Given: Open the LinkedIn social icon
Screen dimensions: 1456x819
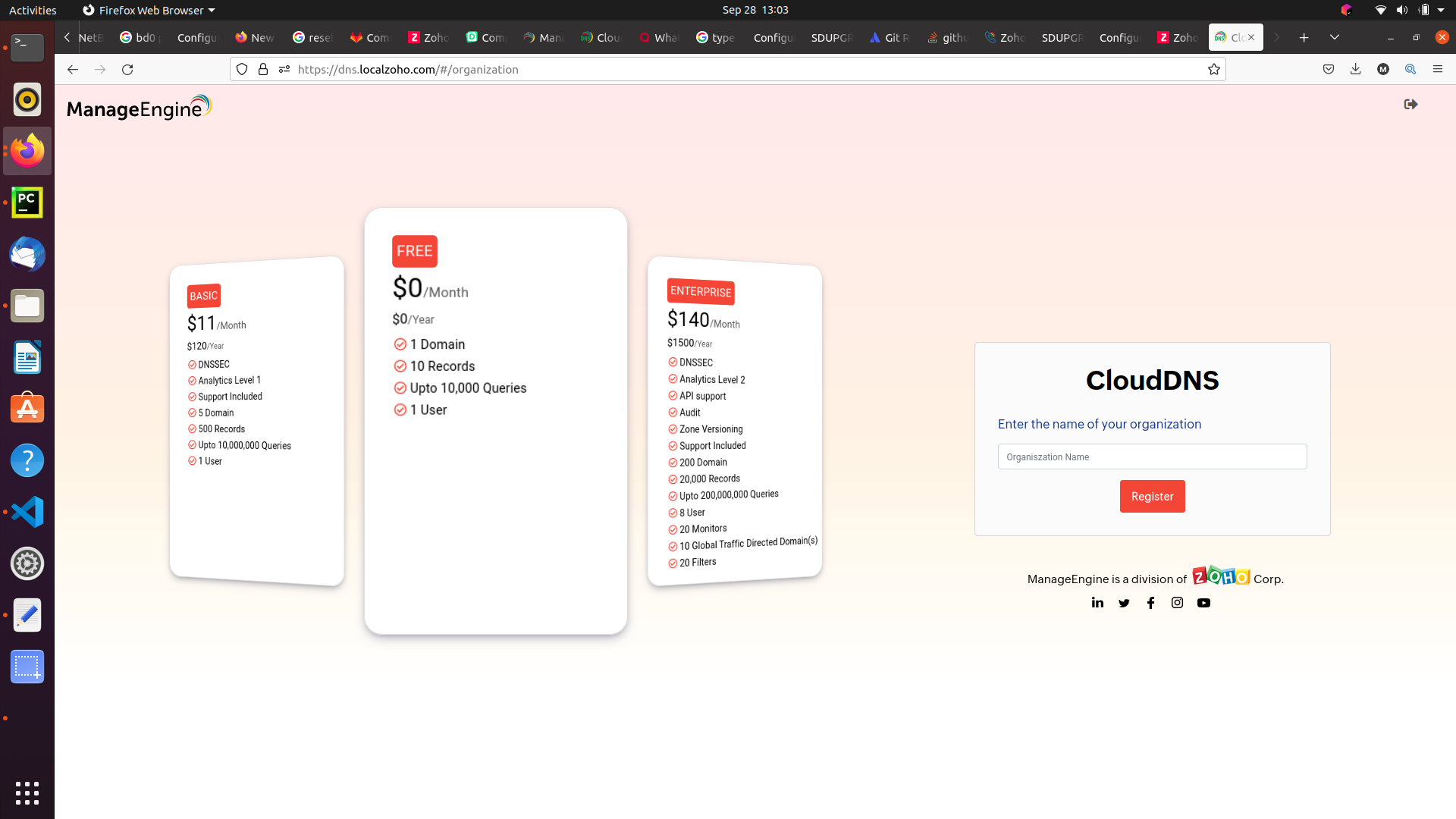Looking at the screenshot, I should point(1097,603).
